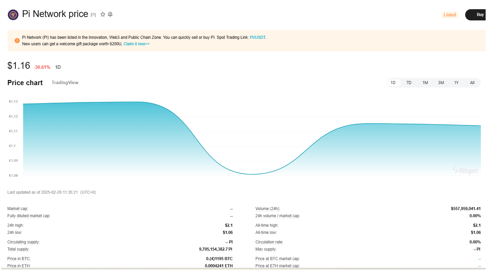Click the All-time low label
The width and height of the screenshot is (487, 271).
pyautogui.click(x=266, y=233)
